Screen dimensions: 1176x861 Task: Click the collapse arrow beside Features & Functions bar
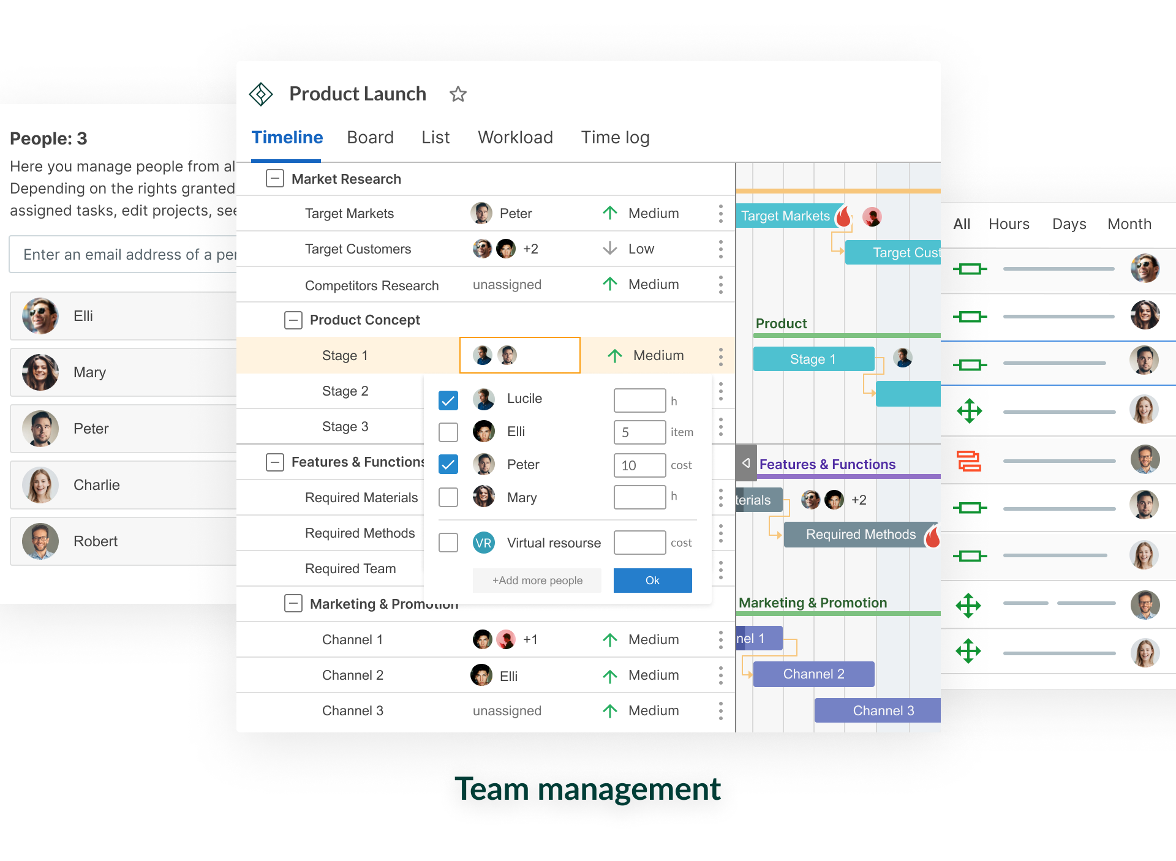point(746,463)
